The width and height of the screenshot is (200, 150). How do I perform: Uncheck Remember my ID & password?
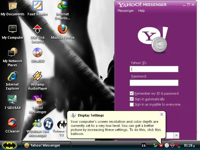coord(132,93)
